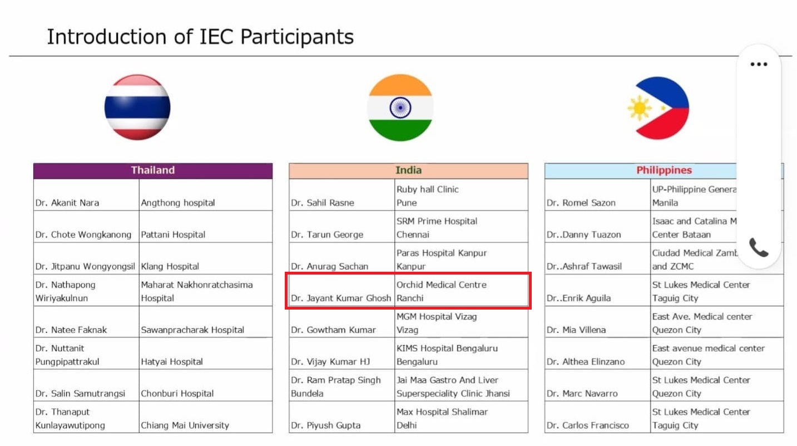The image size is (797, 446).
Task: Click the Ruby hall Clinic Pune cell
Action: pos(461,195)
